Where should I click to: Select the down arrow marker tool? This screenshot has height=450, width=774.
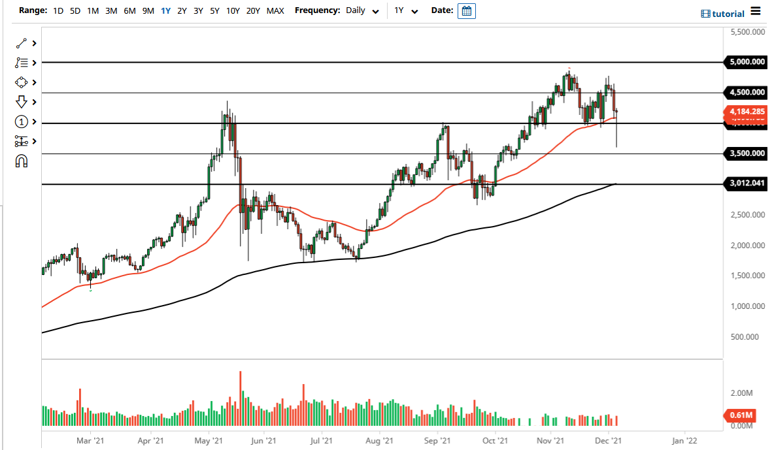coord(20,102)
